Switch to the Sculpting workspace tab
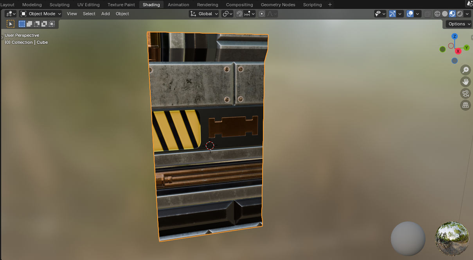Image resolution: width=473 pixels, height=260 pixels. click(x=59, y=5)
